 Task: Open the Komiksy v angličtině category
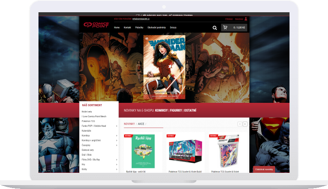pos(91,140)
